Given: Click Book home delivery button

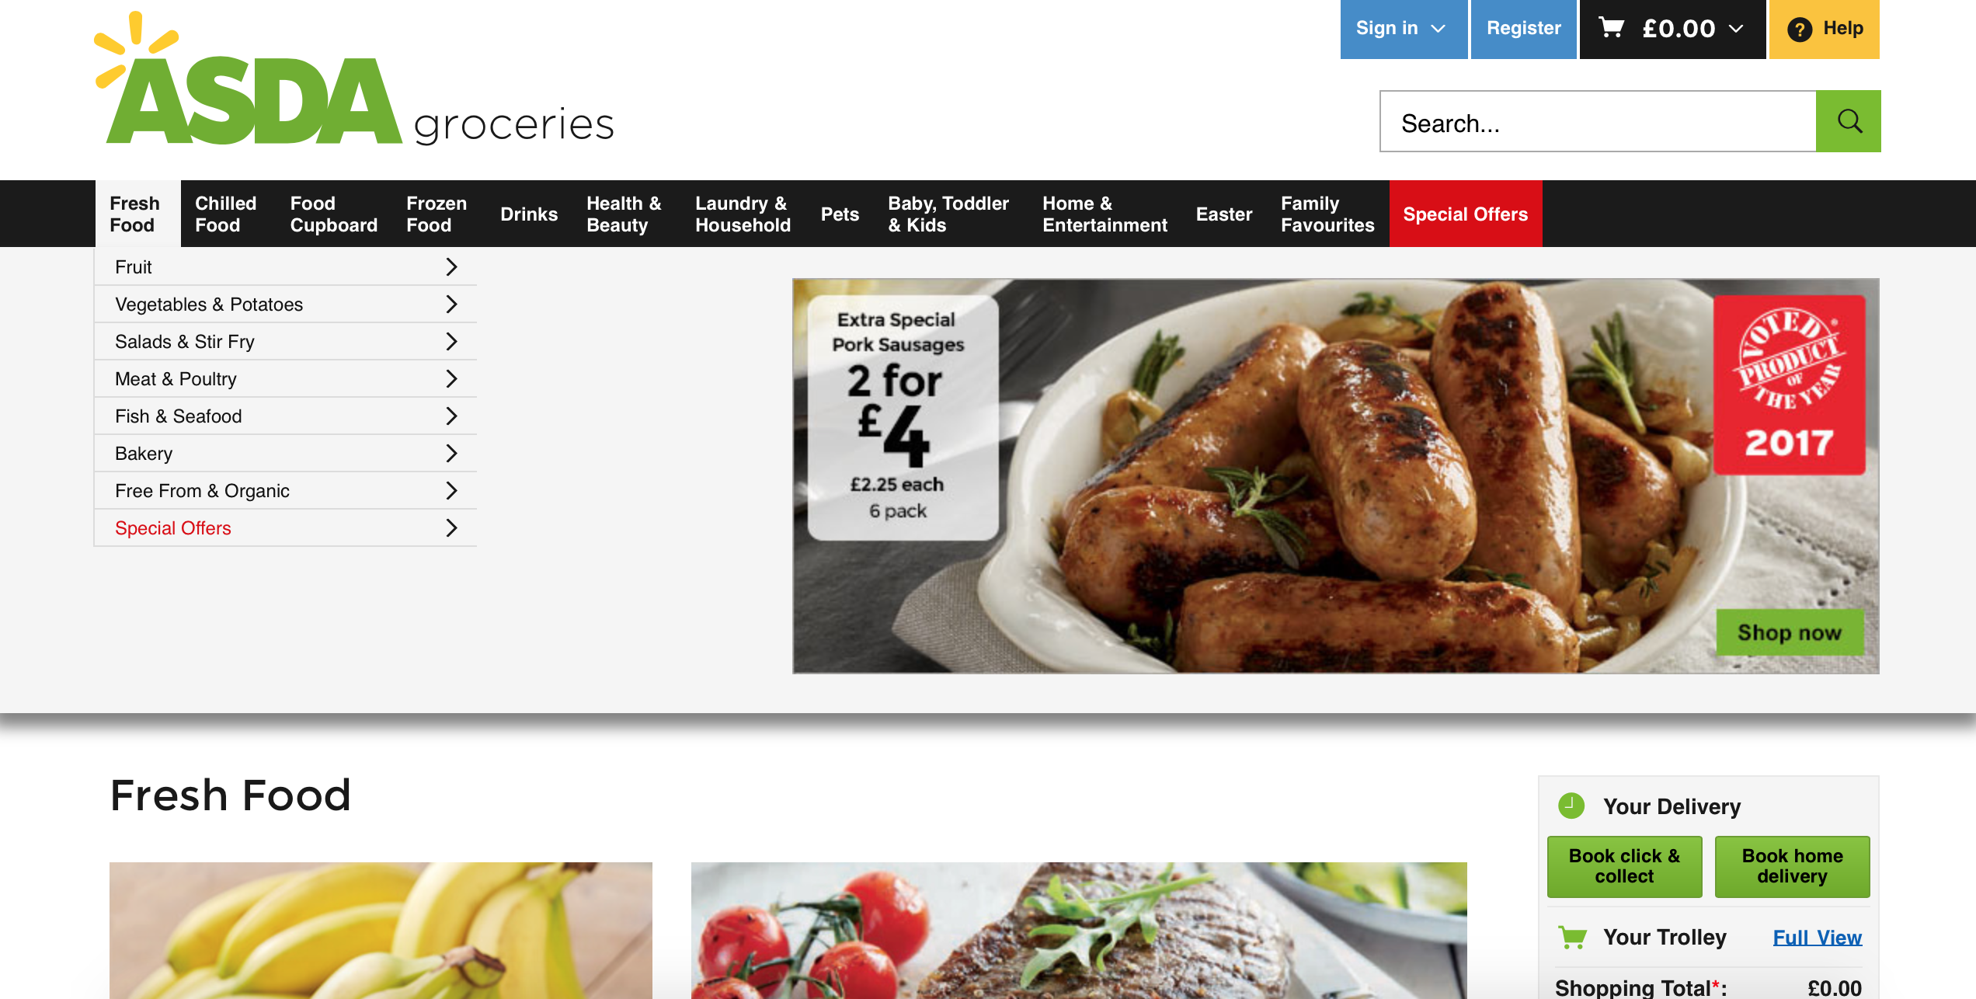Looking at the screenshot, I should (1792, 866).
